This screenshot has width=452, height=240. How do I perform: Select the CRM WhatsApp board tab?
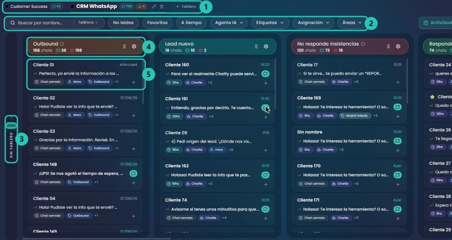(96, 7)
